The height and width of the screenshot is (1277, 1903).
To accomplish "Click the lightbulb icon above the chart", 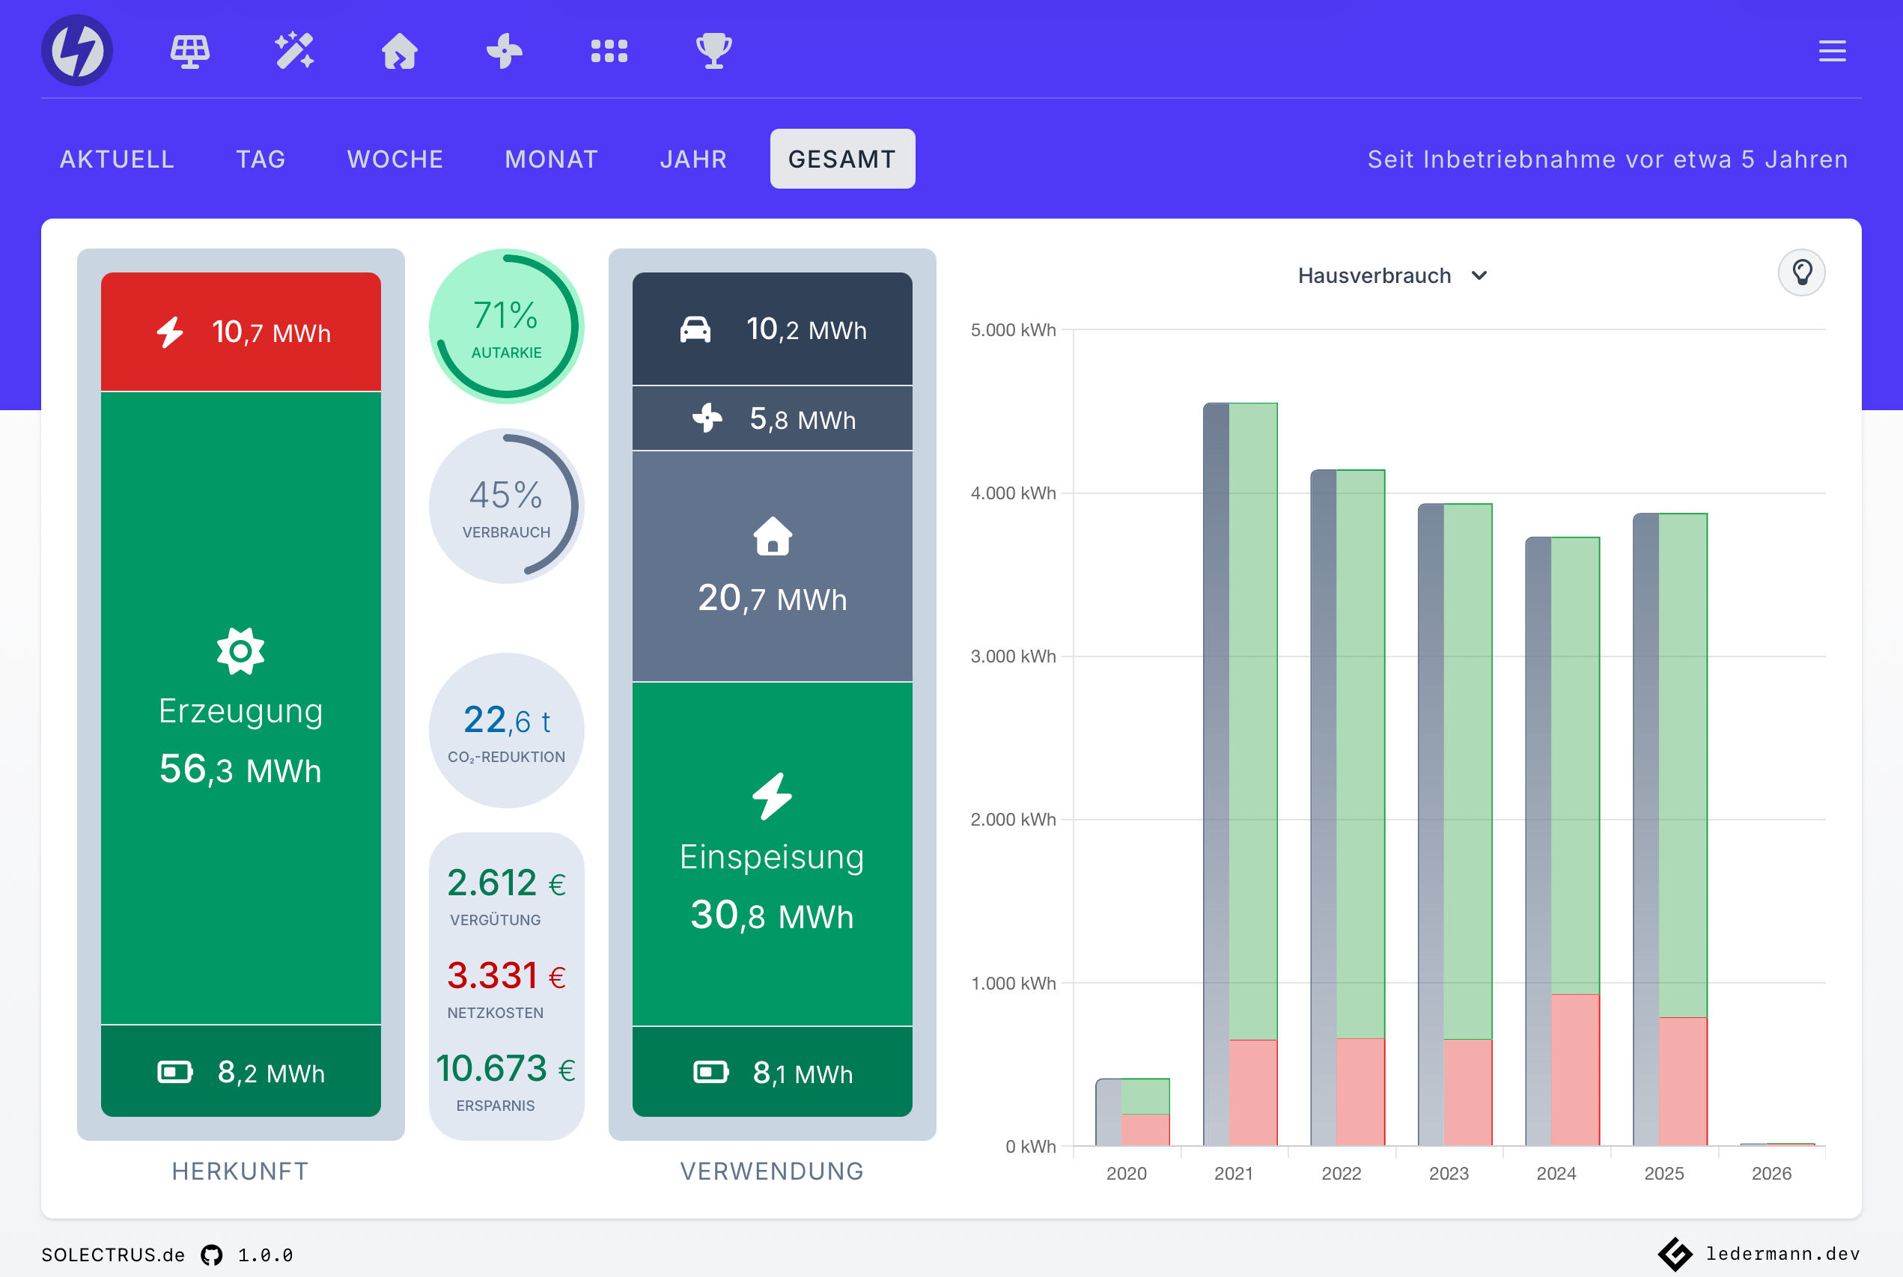I will (x=1800, y=272).
